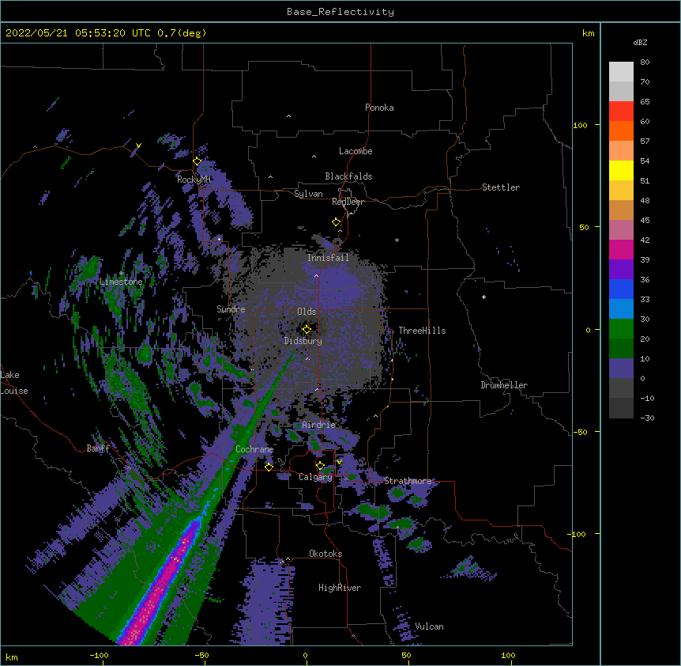Click the Sundre town label

pos(231,309)
